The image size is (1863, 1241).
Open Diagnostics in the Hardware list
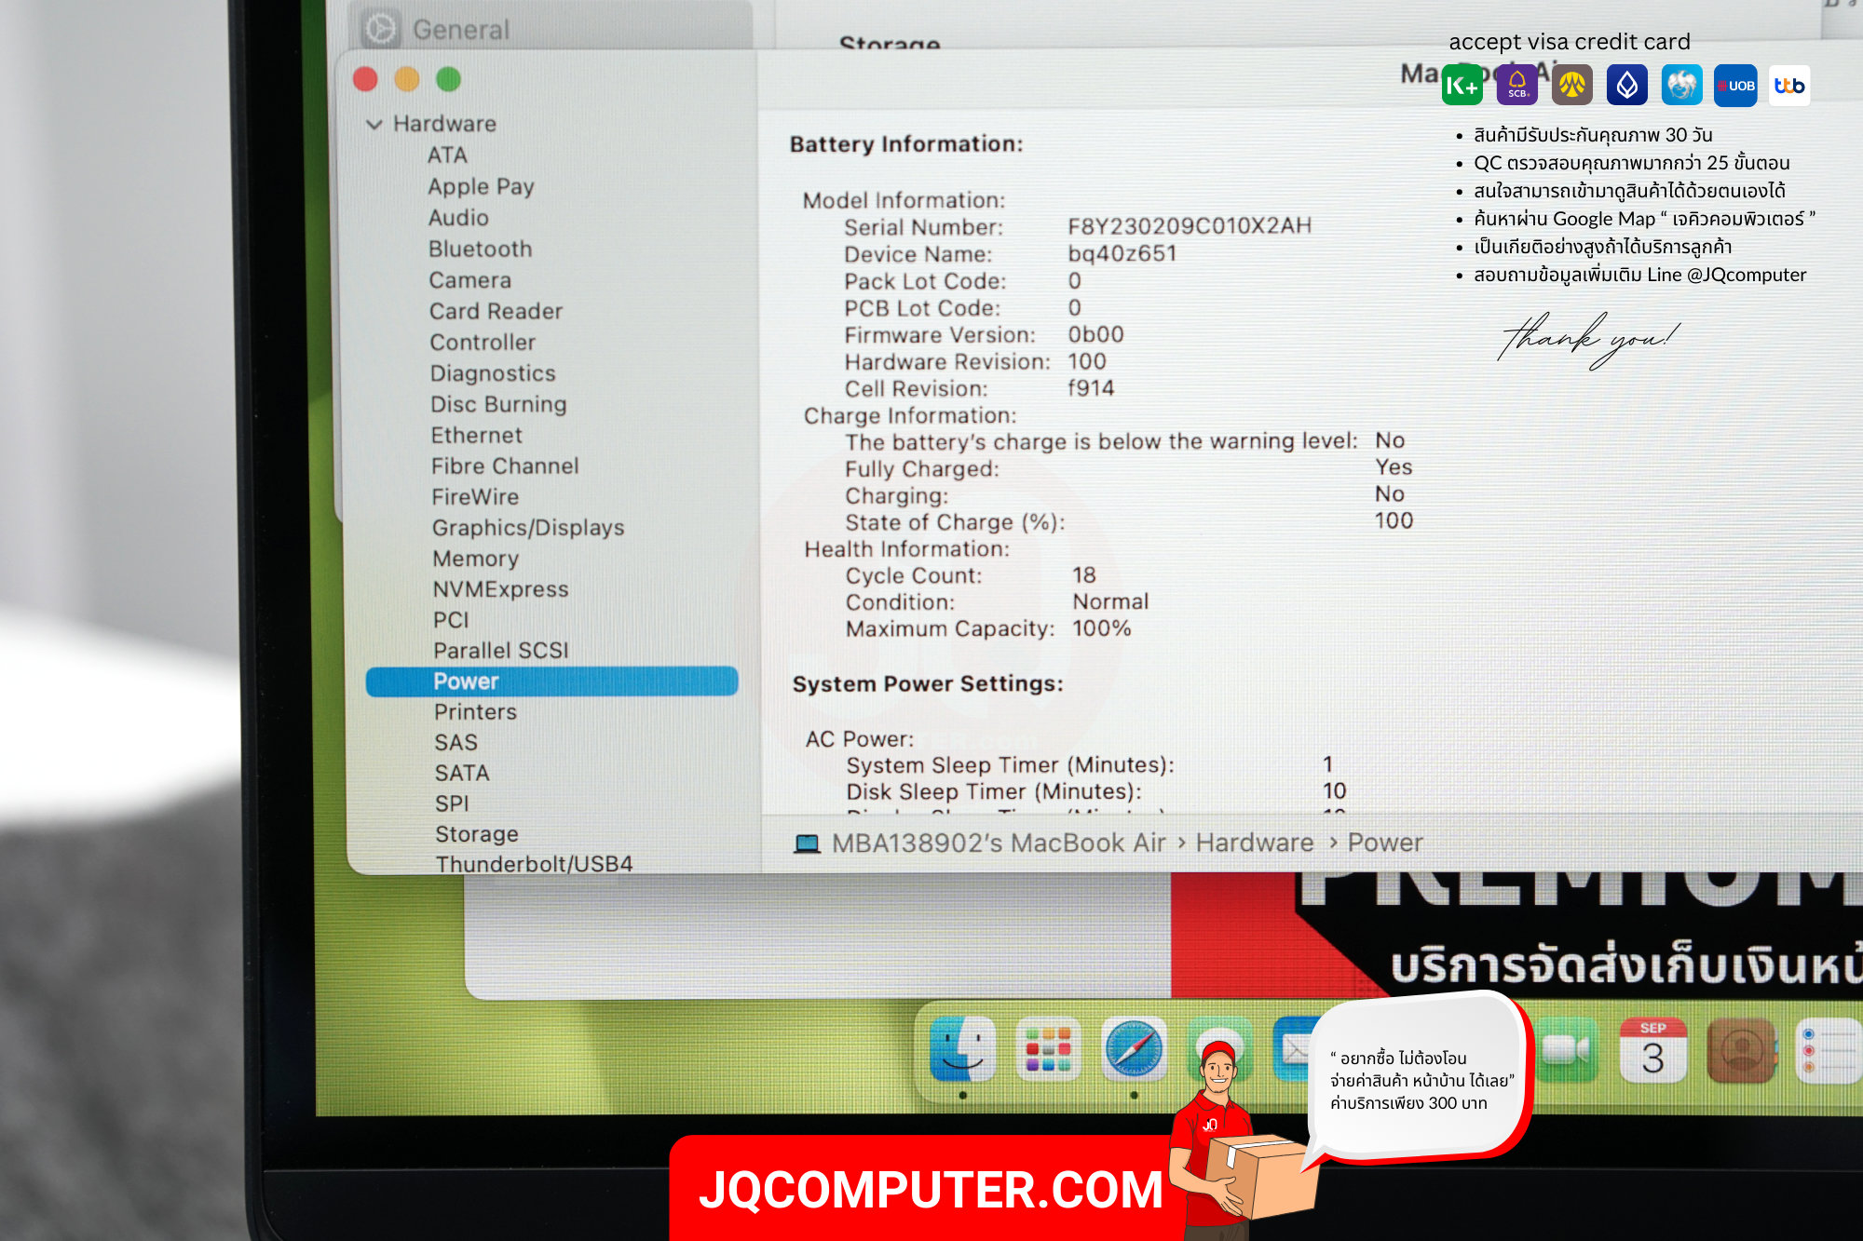[493, 372]
